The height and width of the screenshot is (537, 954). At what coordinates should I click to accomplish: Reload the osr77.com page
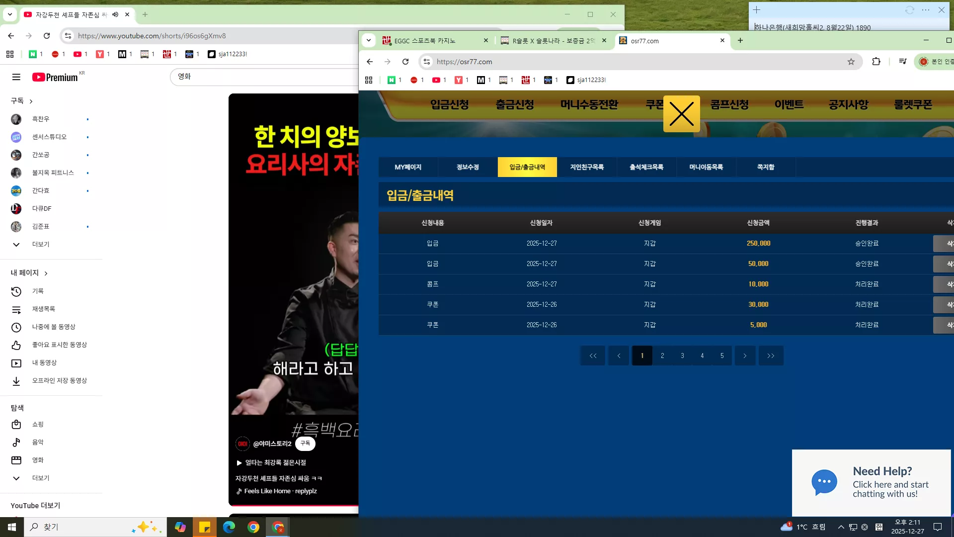coord(405,62)
